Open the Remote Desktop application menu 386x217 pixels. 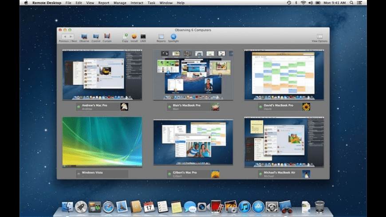coord(47,3)
